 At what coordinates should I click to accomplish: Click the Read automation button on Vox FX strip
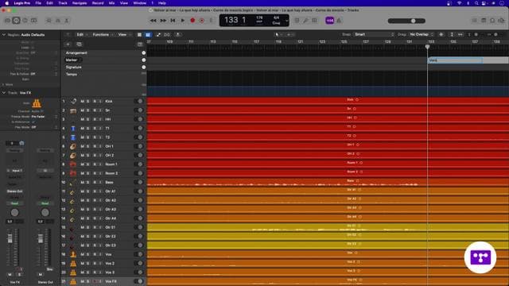[x=14, y=203]
